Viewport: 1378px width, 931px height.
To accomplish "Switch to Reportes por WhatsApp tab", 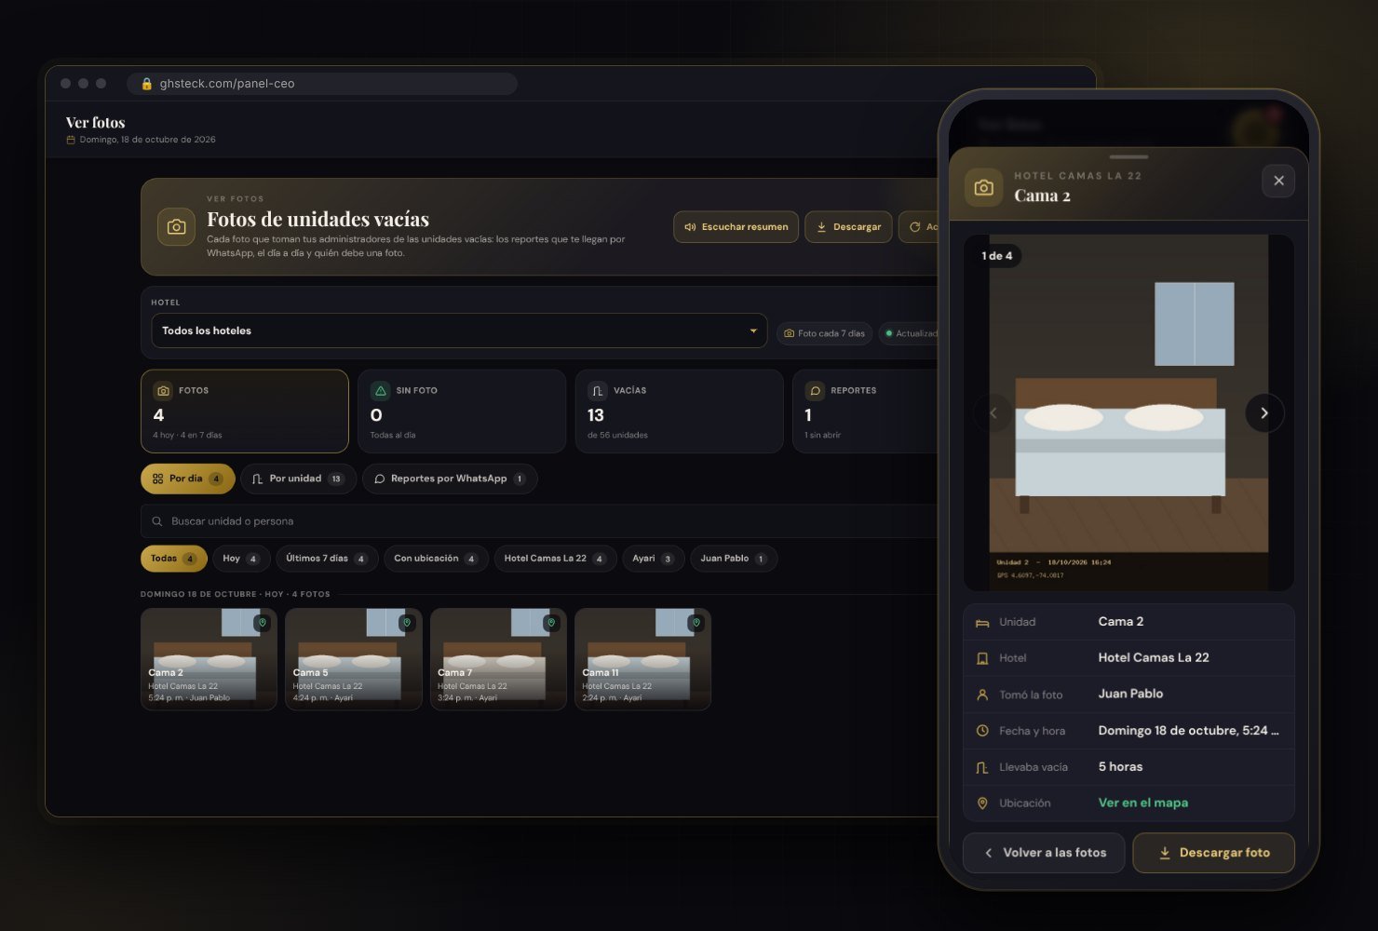I will pos(450,479).
